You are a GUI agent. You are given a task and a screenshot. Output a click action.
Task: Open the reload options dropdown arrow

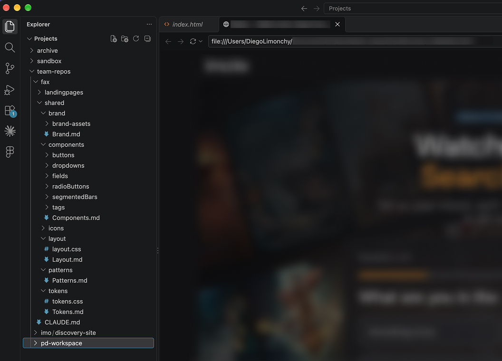[x=201, y=42]
